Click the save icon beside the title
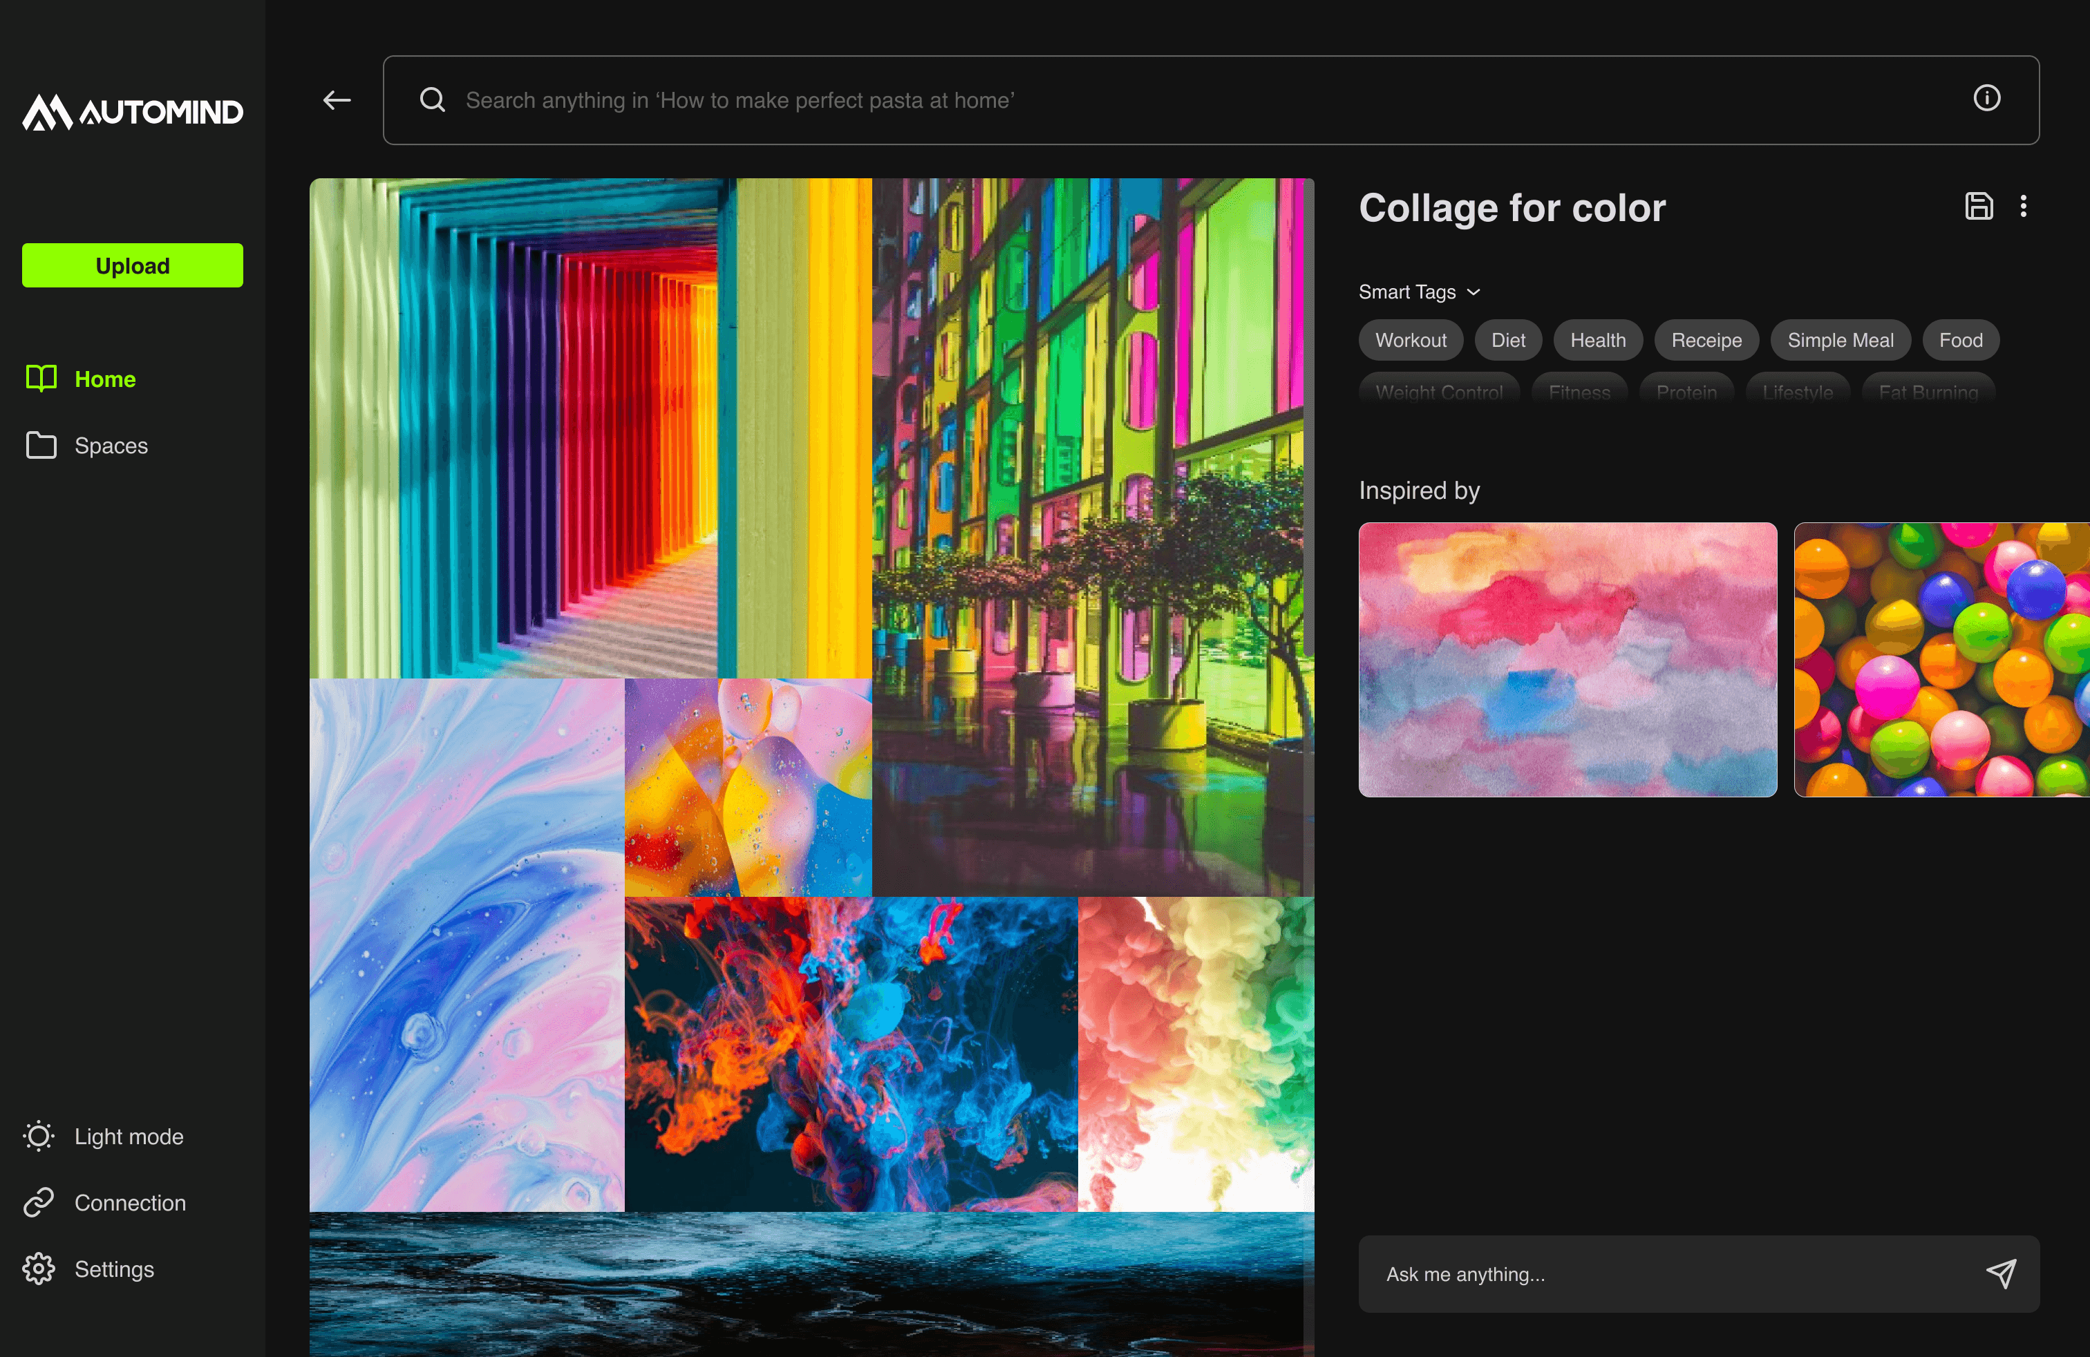This screenshot has height=1357, width=2090. pyautogui.click(x=1979, y=207)
